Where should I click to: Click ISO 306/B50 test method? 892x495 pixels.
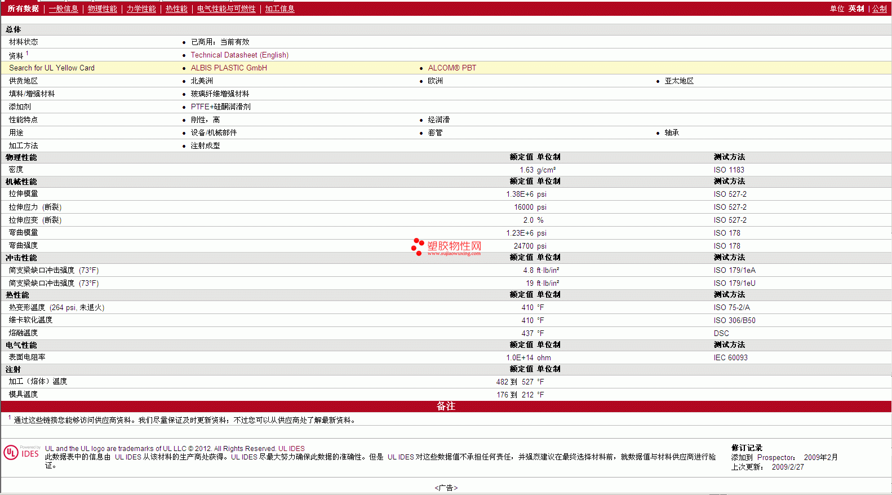tap(734, 321)
